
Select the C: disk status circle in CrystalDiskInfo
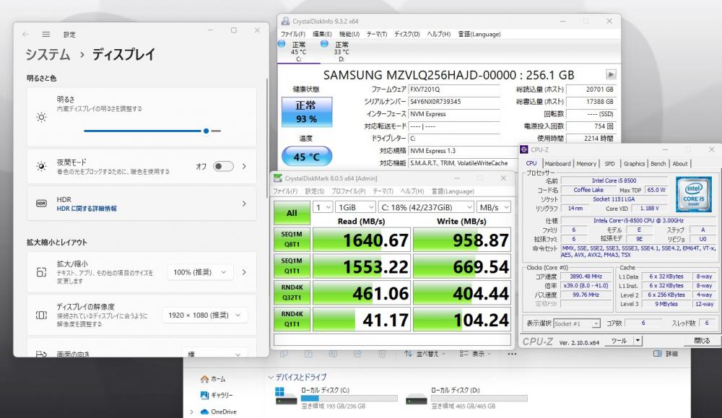[282, 44]
